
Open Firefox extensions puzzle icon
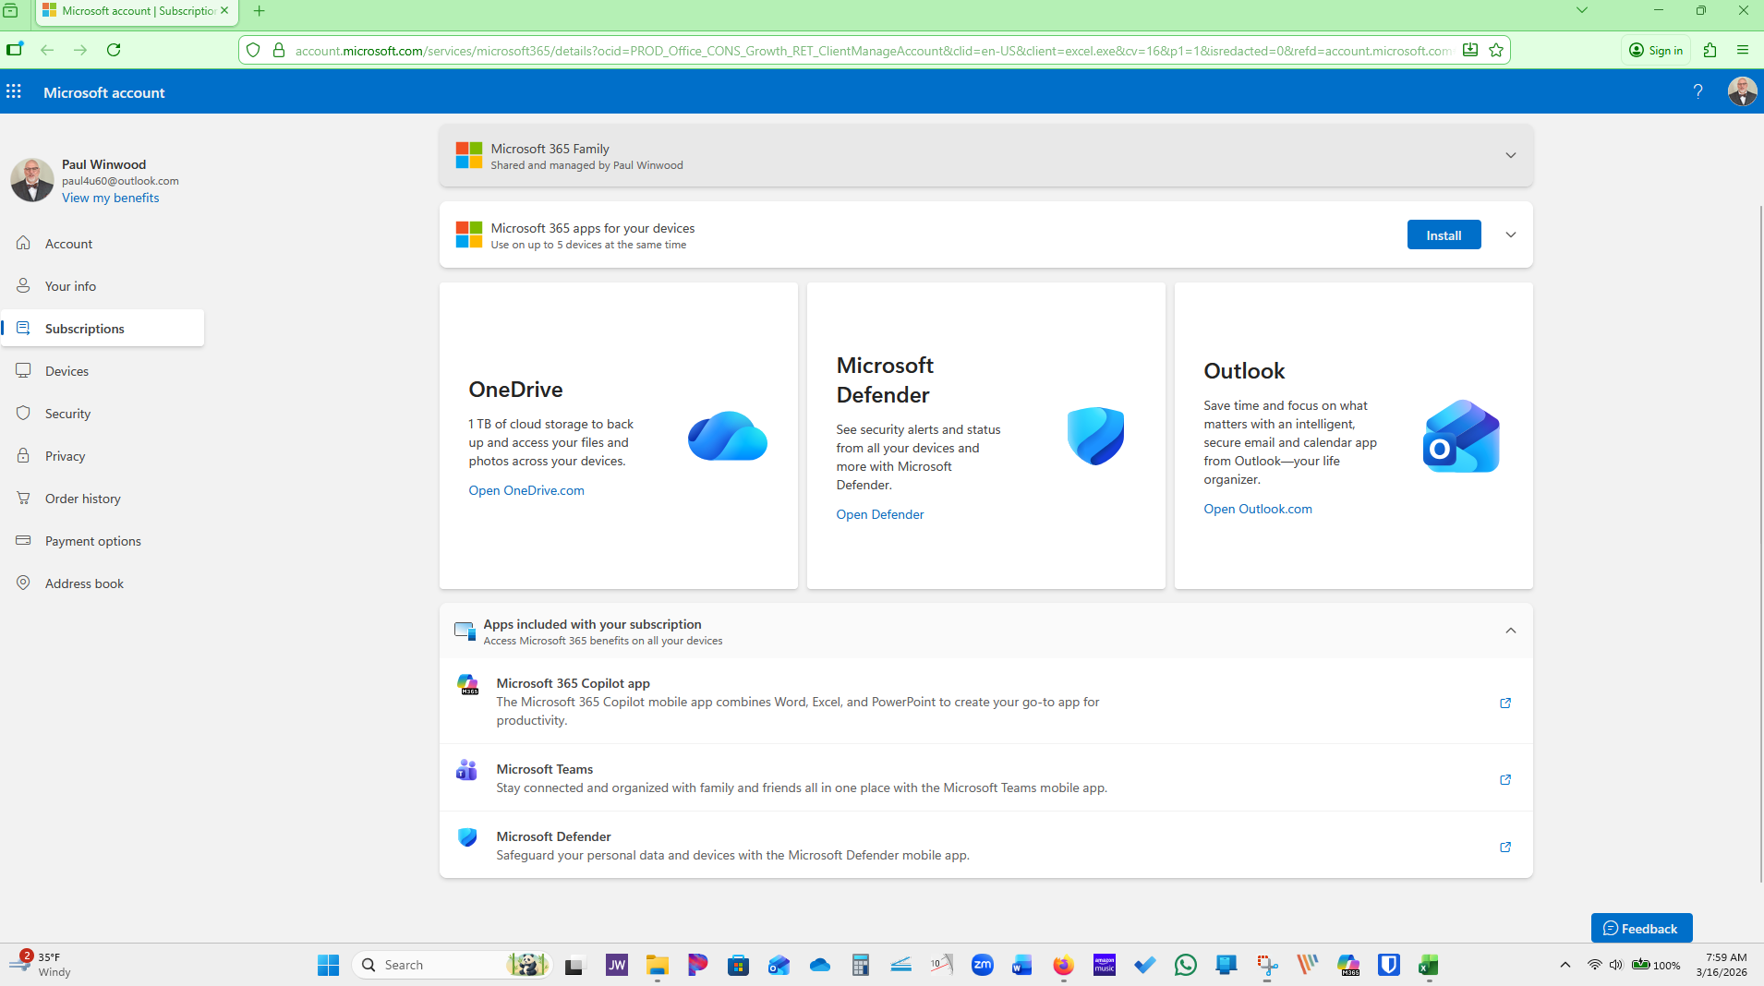coord(1710,50)
